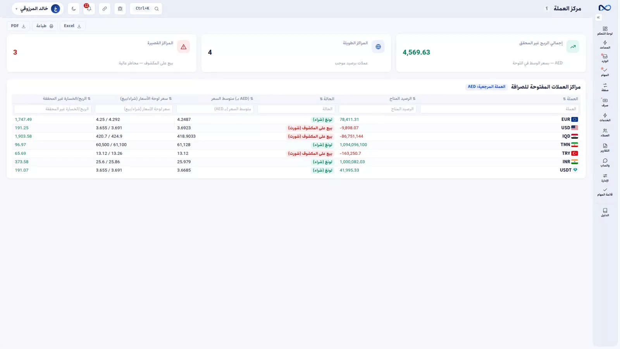The height and width of the screenshot is (349, 620).
Task: Collapse the sidebar with double chevron
Action: tap(598, 17)
